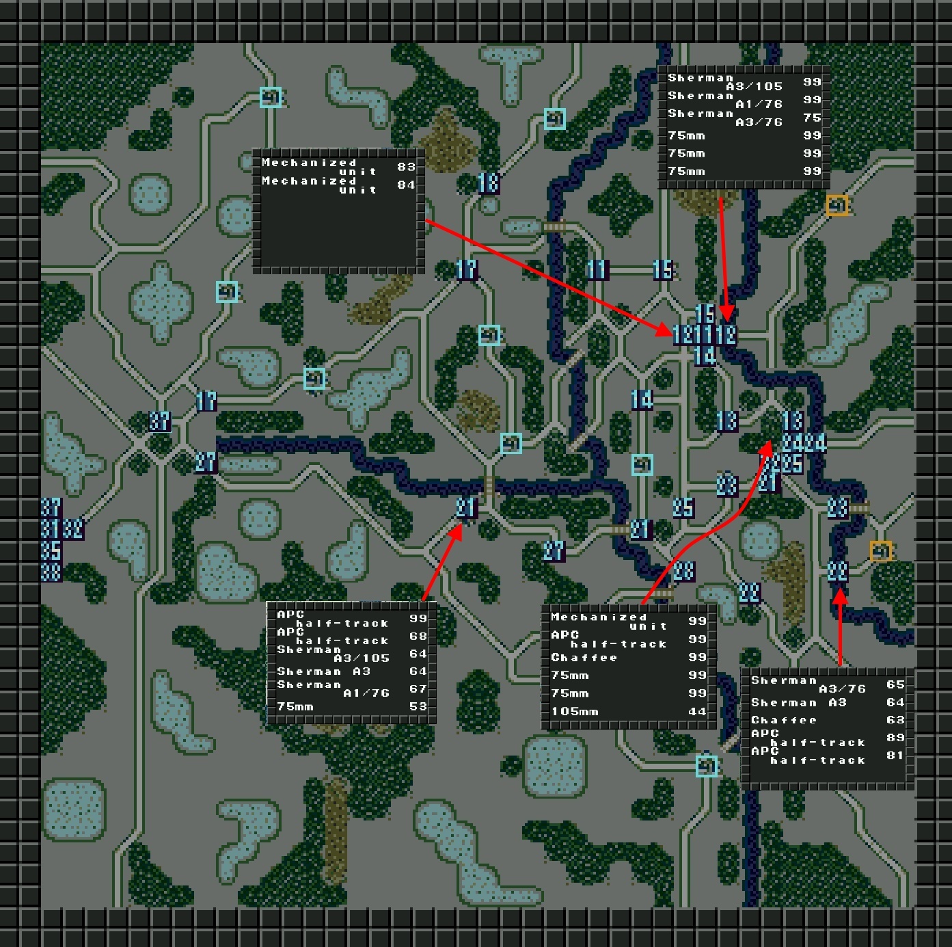Select unit 37 at the western road junction
952x947 pixels.
tap(160, 421)
